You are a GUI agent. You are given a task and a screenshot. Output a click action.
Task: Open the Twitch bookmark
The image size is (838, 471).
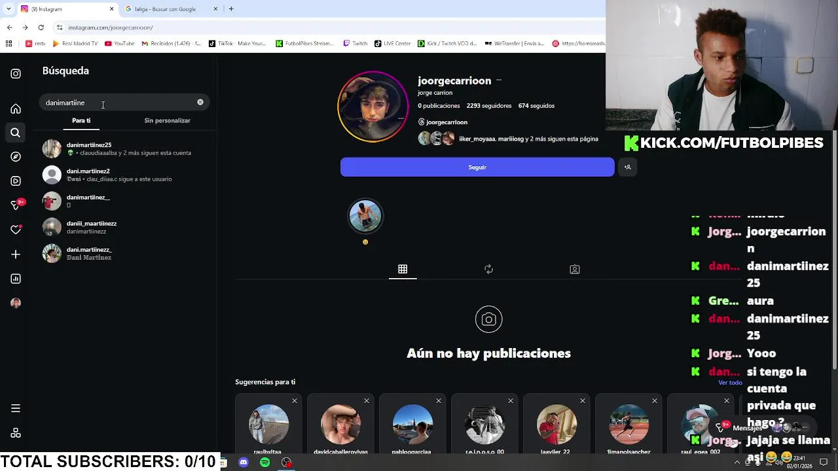[x=355, y=44]
